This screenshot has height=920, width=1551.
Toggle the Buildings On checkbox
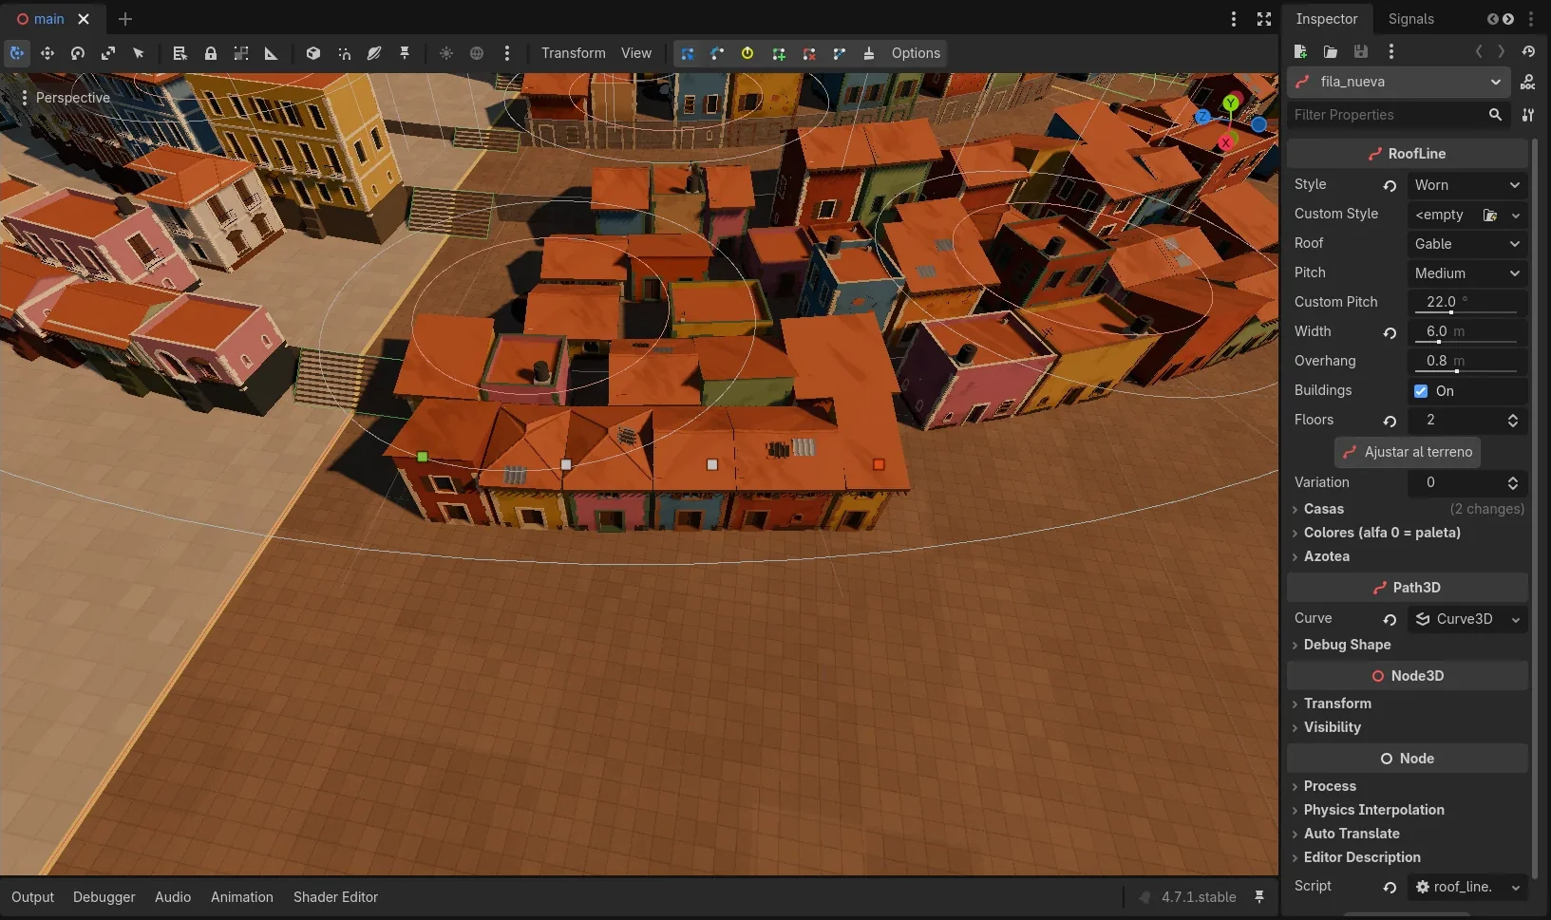pos(1421,391)
